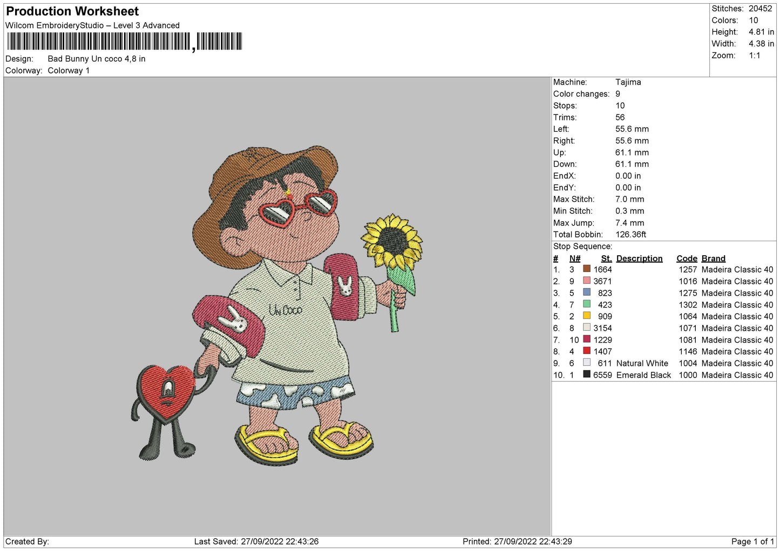This screenshot has height=551, width=780.
Task: Click the Total Bobbin value 126.36ft
Action: click(631, 235)
